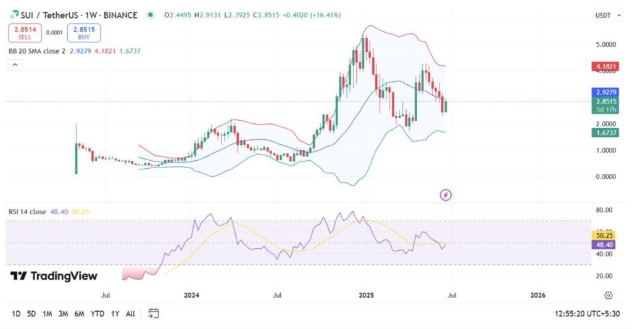Select the 1M time range

click(x=47, y=314)
